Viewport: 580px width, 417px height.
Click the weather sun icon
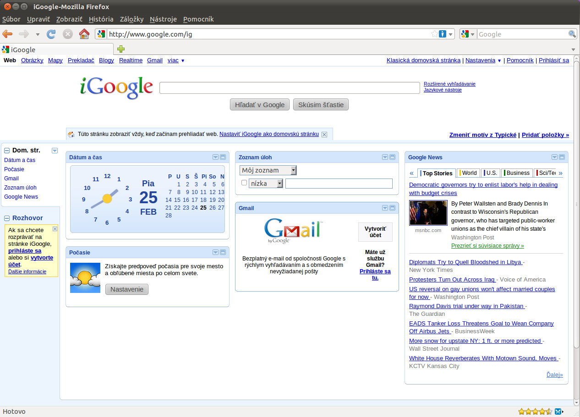[85, 278]
